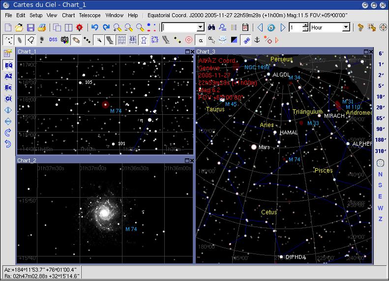Click the M 74 galaxy in Chart_2
Viewport: 389px width, 281px height.
[x=104, y=212]
